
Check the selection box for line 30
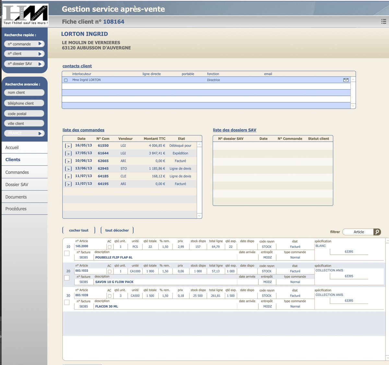67,302
